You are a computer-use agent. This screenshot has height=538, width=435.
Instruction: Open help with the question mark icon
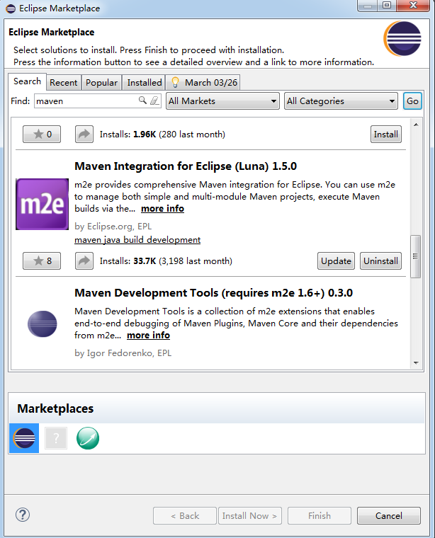pyautogui.click(x=23, y=515)
